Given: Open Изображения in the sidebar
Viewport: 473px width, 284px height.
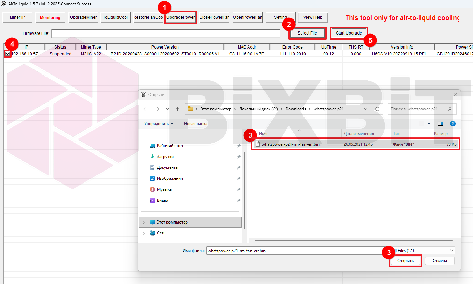Looking at the screenshot, I should pyautogui.click(x=166, y=178).
